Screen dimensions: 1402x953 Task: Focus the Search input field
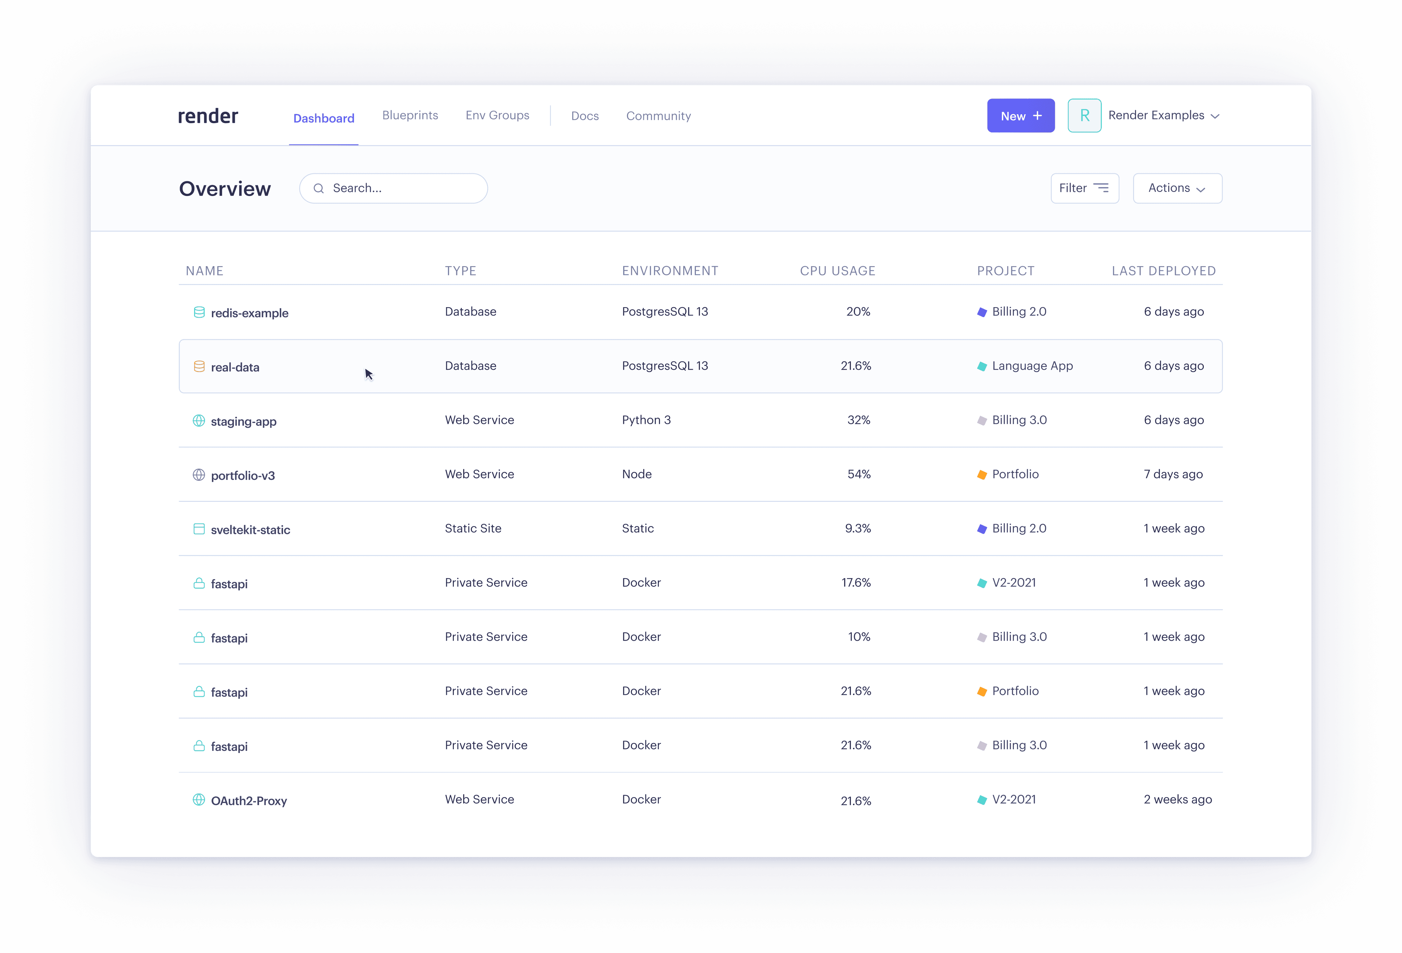pyautogui.click(x=404, y=189)
